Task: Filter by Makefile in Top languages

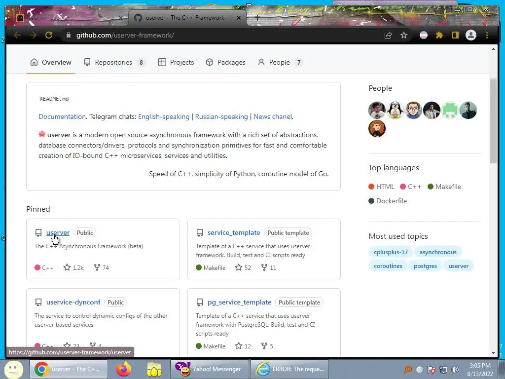Action: click(x=444, y=187)
